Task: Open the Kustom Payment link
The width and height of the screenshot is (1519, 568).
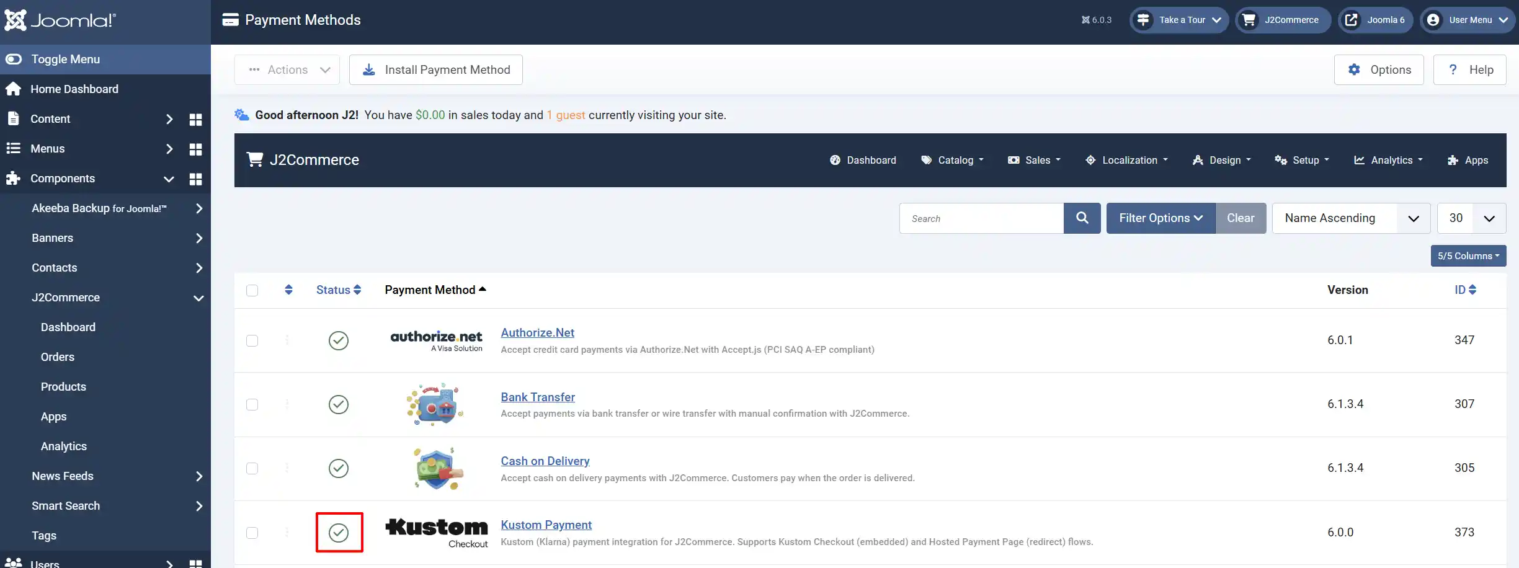Action: pyautogui.click(x=546, y=525)
